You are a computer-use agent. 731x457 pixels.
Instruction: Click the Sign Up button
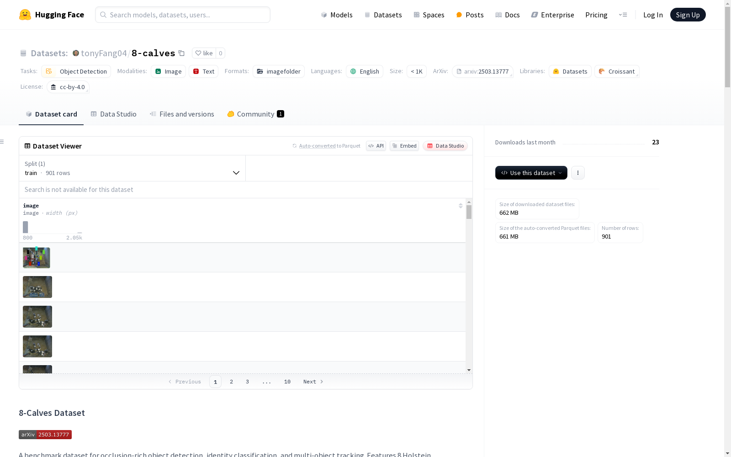(x=688, y=15)
